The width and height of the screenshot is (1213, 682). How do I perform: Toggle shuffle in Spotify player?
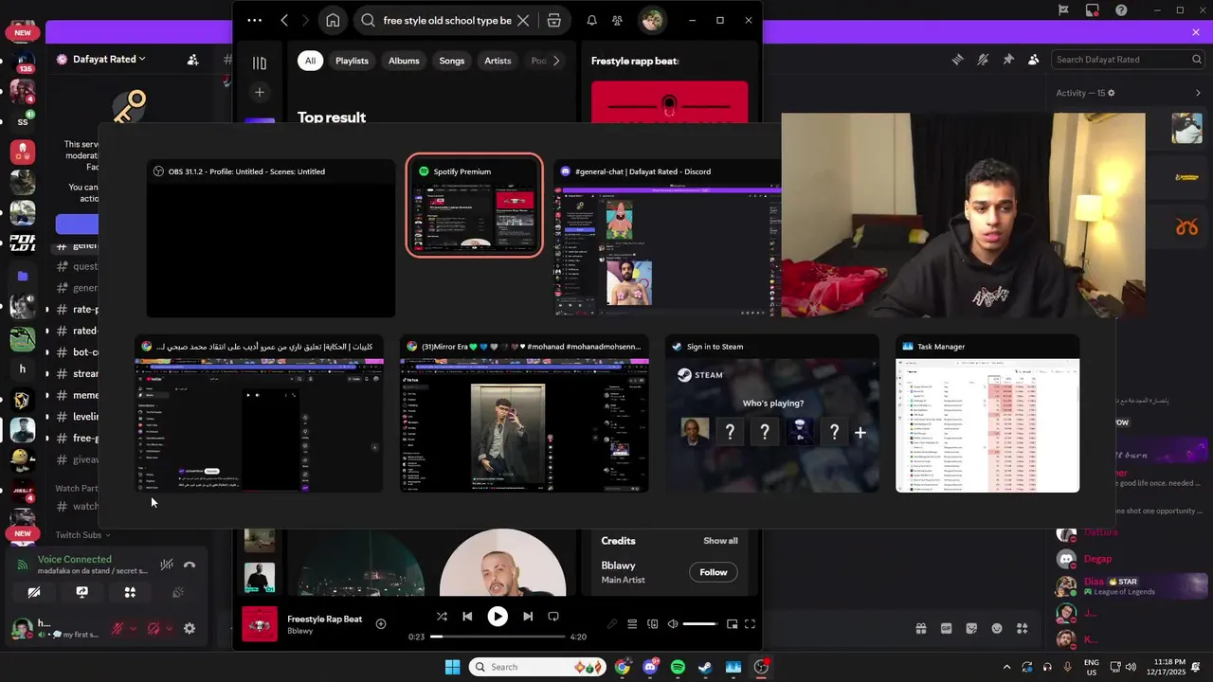click(x=442, y=616)
